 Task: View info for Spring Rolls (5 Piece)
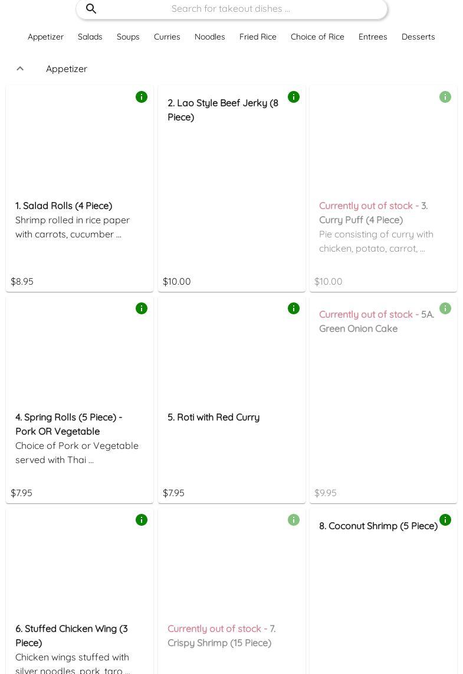point(142,308)
